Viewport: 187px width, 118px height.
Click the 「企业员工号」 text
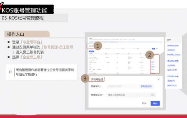coord(31,57)
